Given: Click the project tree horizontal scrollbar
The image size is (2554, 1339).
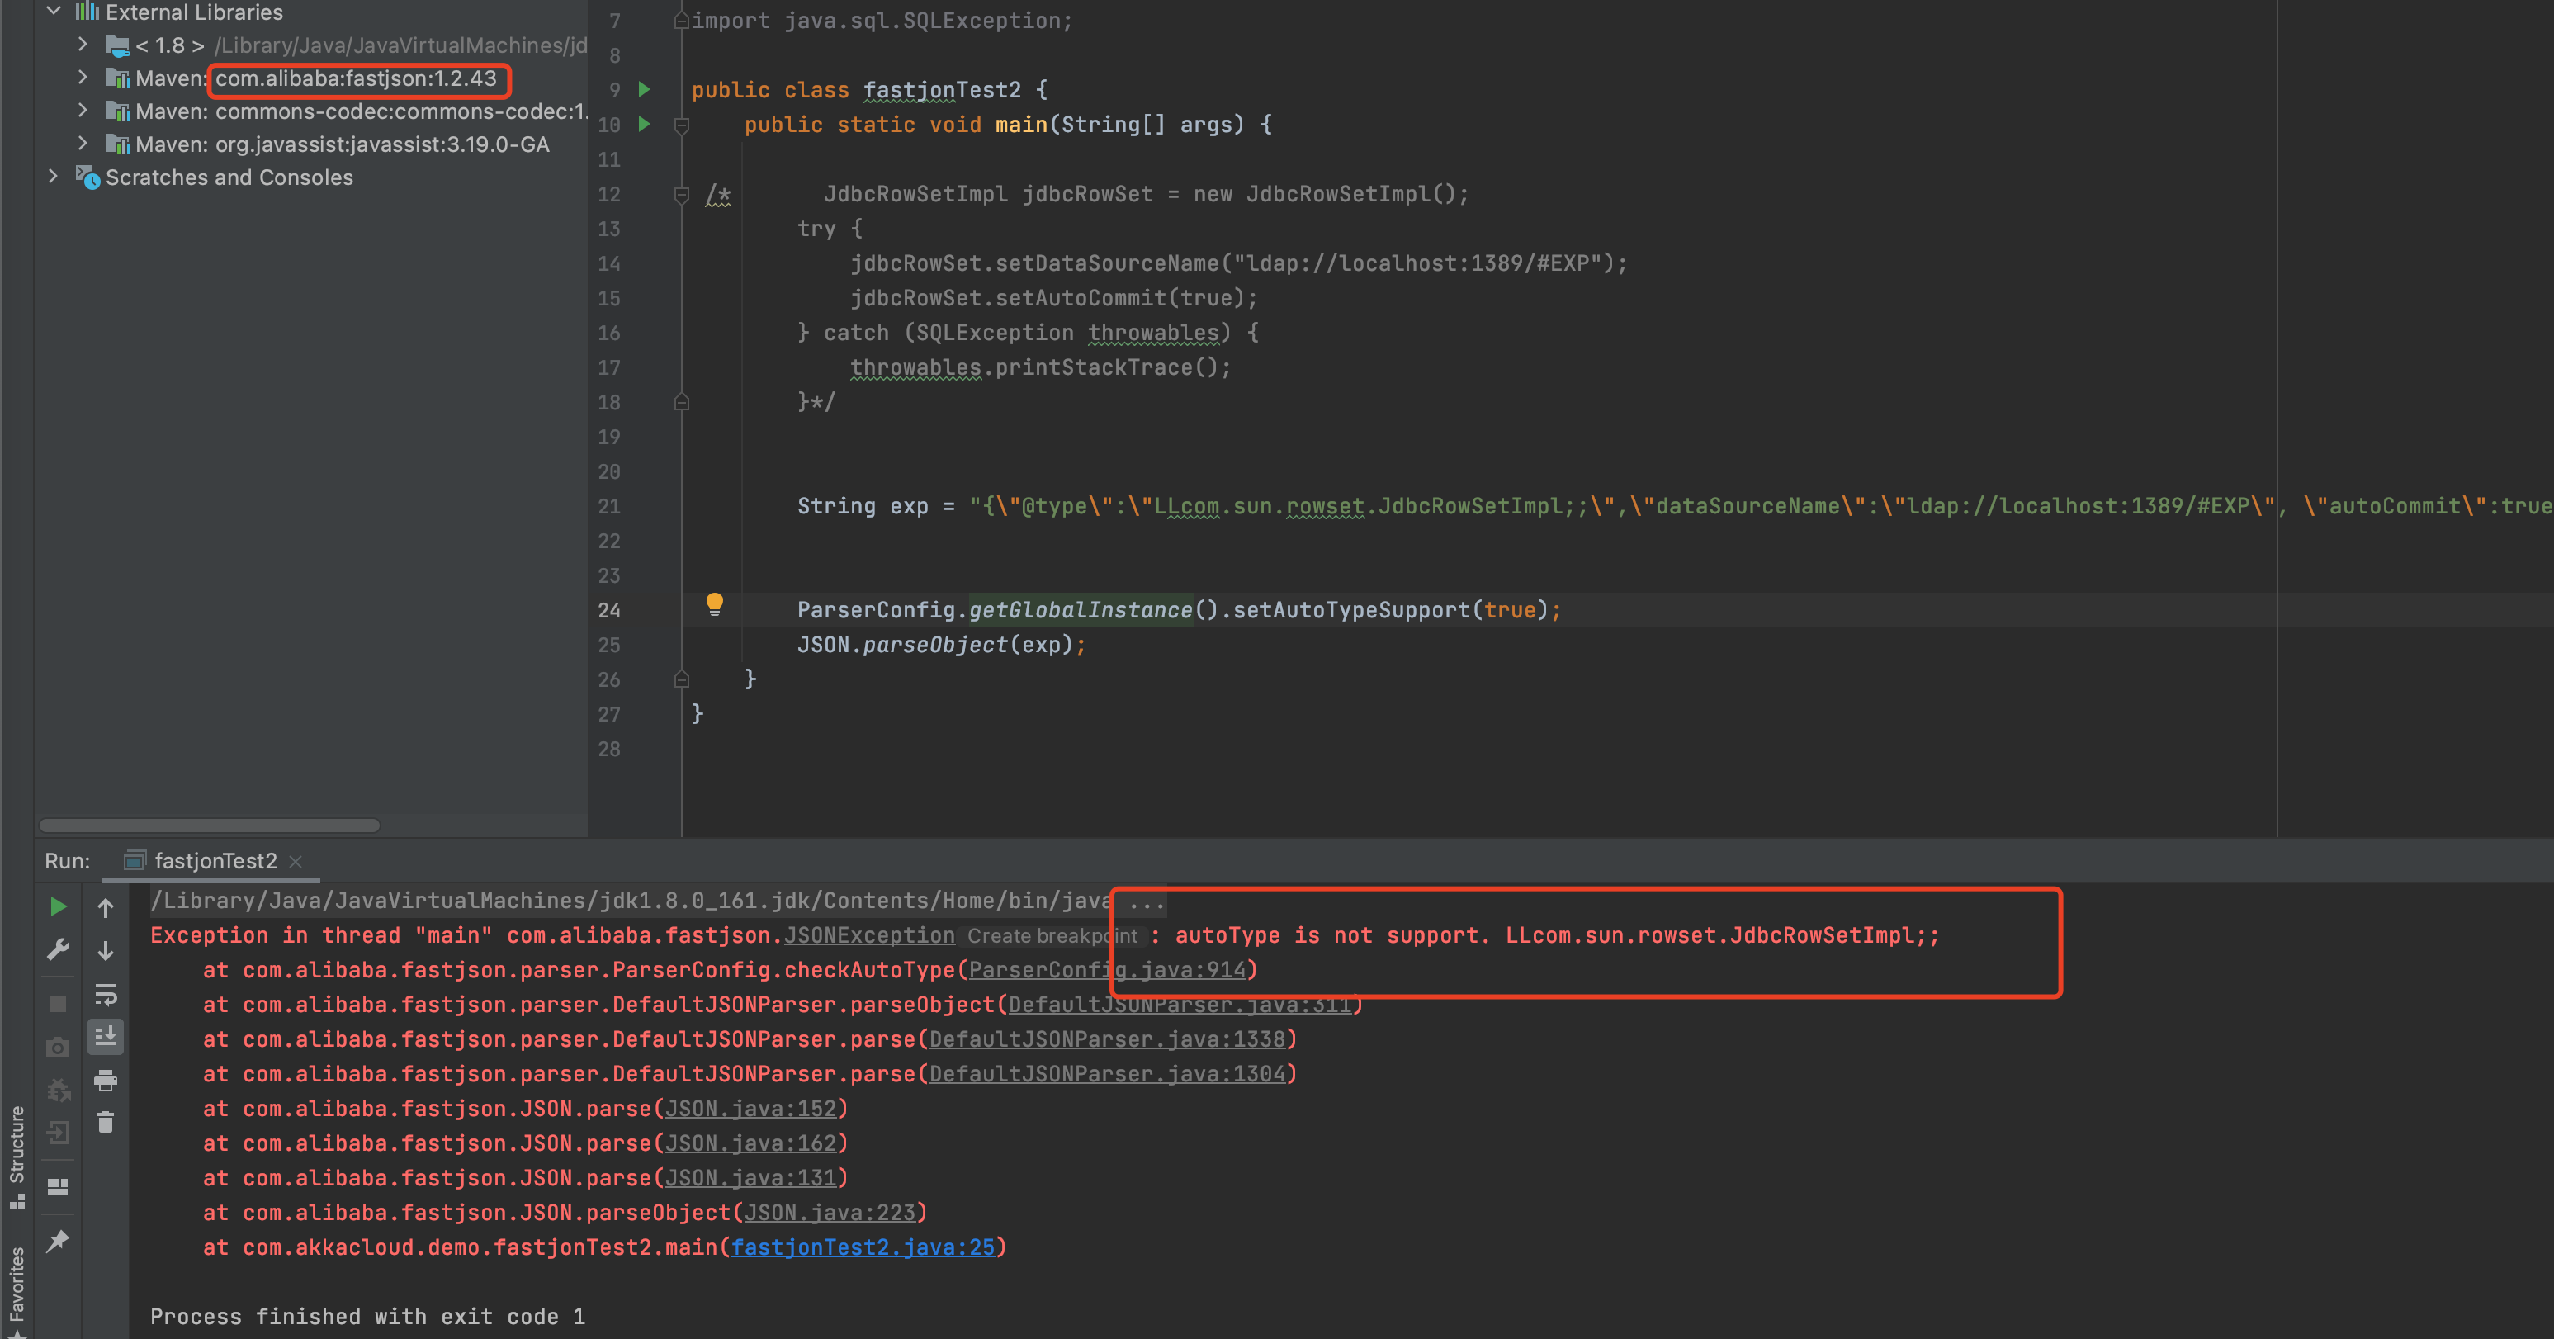Looking at the screenshot, I should pos(209,826).
